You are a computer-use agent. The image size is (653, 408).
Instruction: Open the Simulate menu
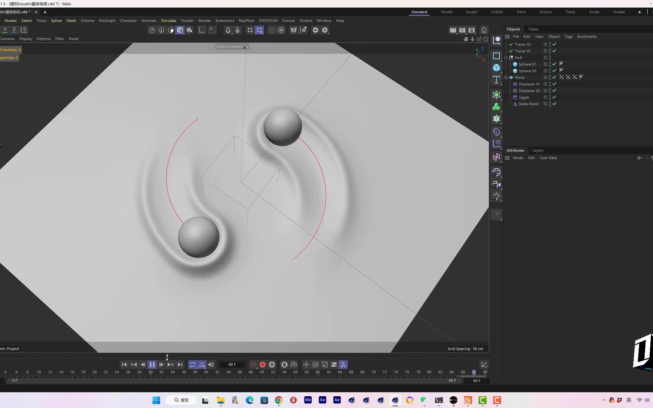[x=169, y=20]
